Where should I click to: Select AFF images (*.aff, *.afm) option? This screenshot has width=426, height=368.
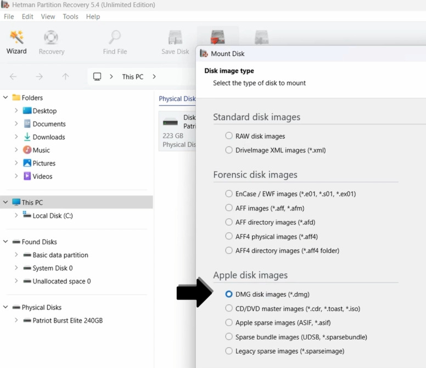point(229,208)
